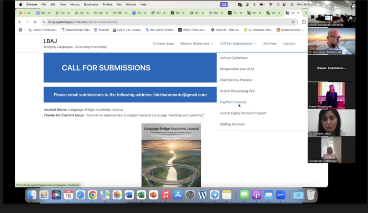Image resolution: width=368 pixels, height=213 pixels.
Task: Open the Crossref Web bookmark
Action: point(226,30)
